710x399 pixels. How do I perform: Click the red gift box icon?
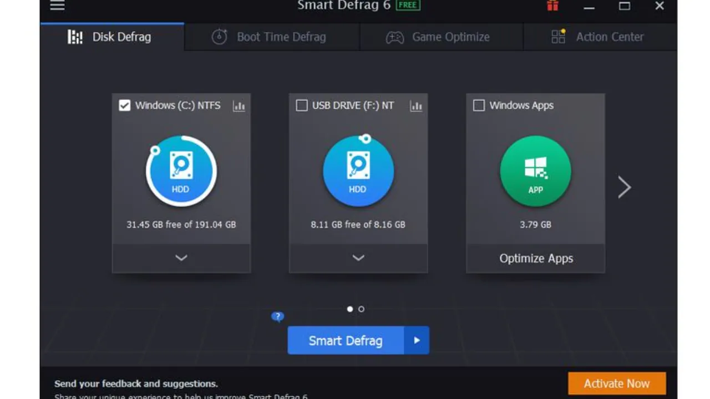[x=552, y=6]
